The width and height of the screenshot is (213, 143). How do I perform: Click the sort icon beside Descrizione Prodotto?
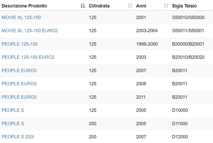coord(83,6)
